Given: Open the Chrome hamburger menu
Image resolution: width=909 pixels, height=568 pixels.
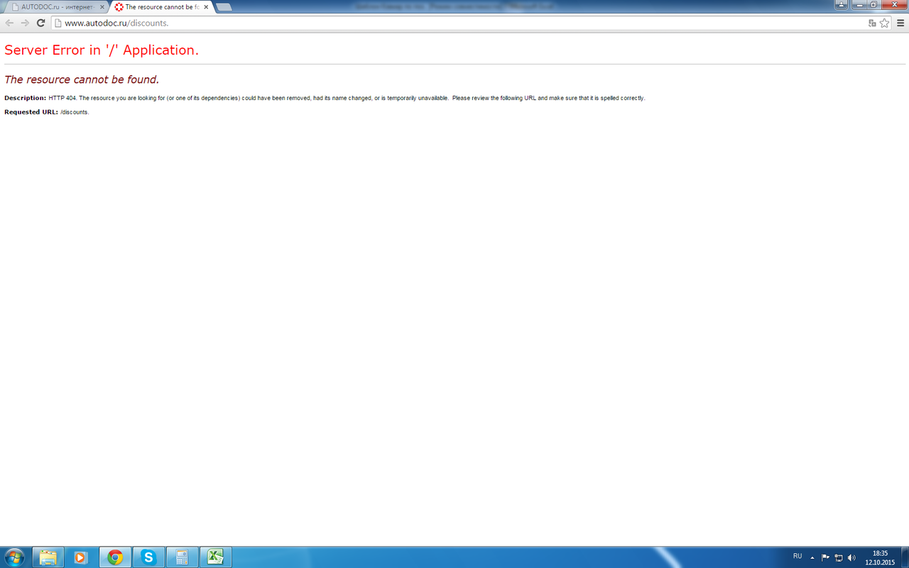Looking at the screenshot, I should 900,23.
